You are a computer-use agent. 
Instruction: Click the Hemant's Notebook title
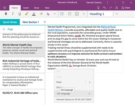(67, 3)
